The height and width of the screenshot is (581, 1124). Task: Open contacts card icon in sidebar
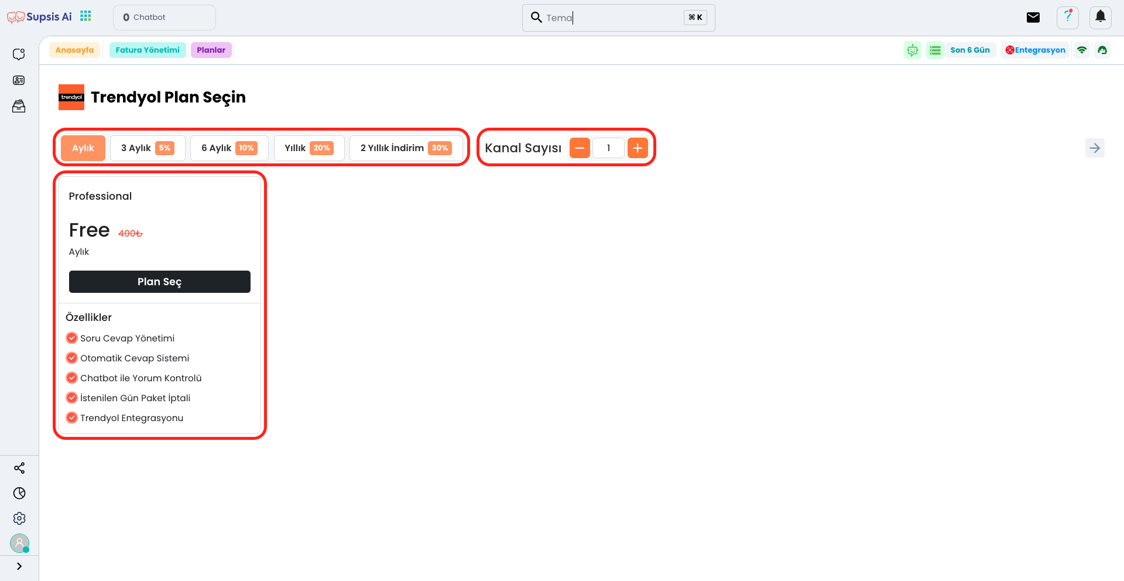[x=19, y=80]
